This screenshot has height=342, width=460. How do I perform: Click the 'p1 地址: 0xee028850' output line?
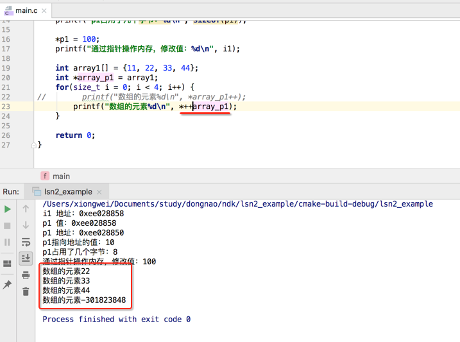tap(83, 233)
